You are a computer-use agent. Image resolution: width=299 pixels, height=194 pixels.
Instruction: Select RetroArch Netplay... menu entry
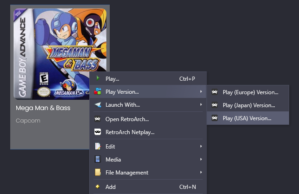click(x=148, y=132)
